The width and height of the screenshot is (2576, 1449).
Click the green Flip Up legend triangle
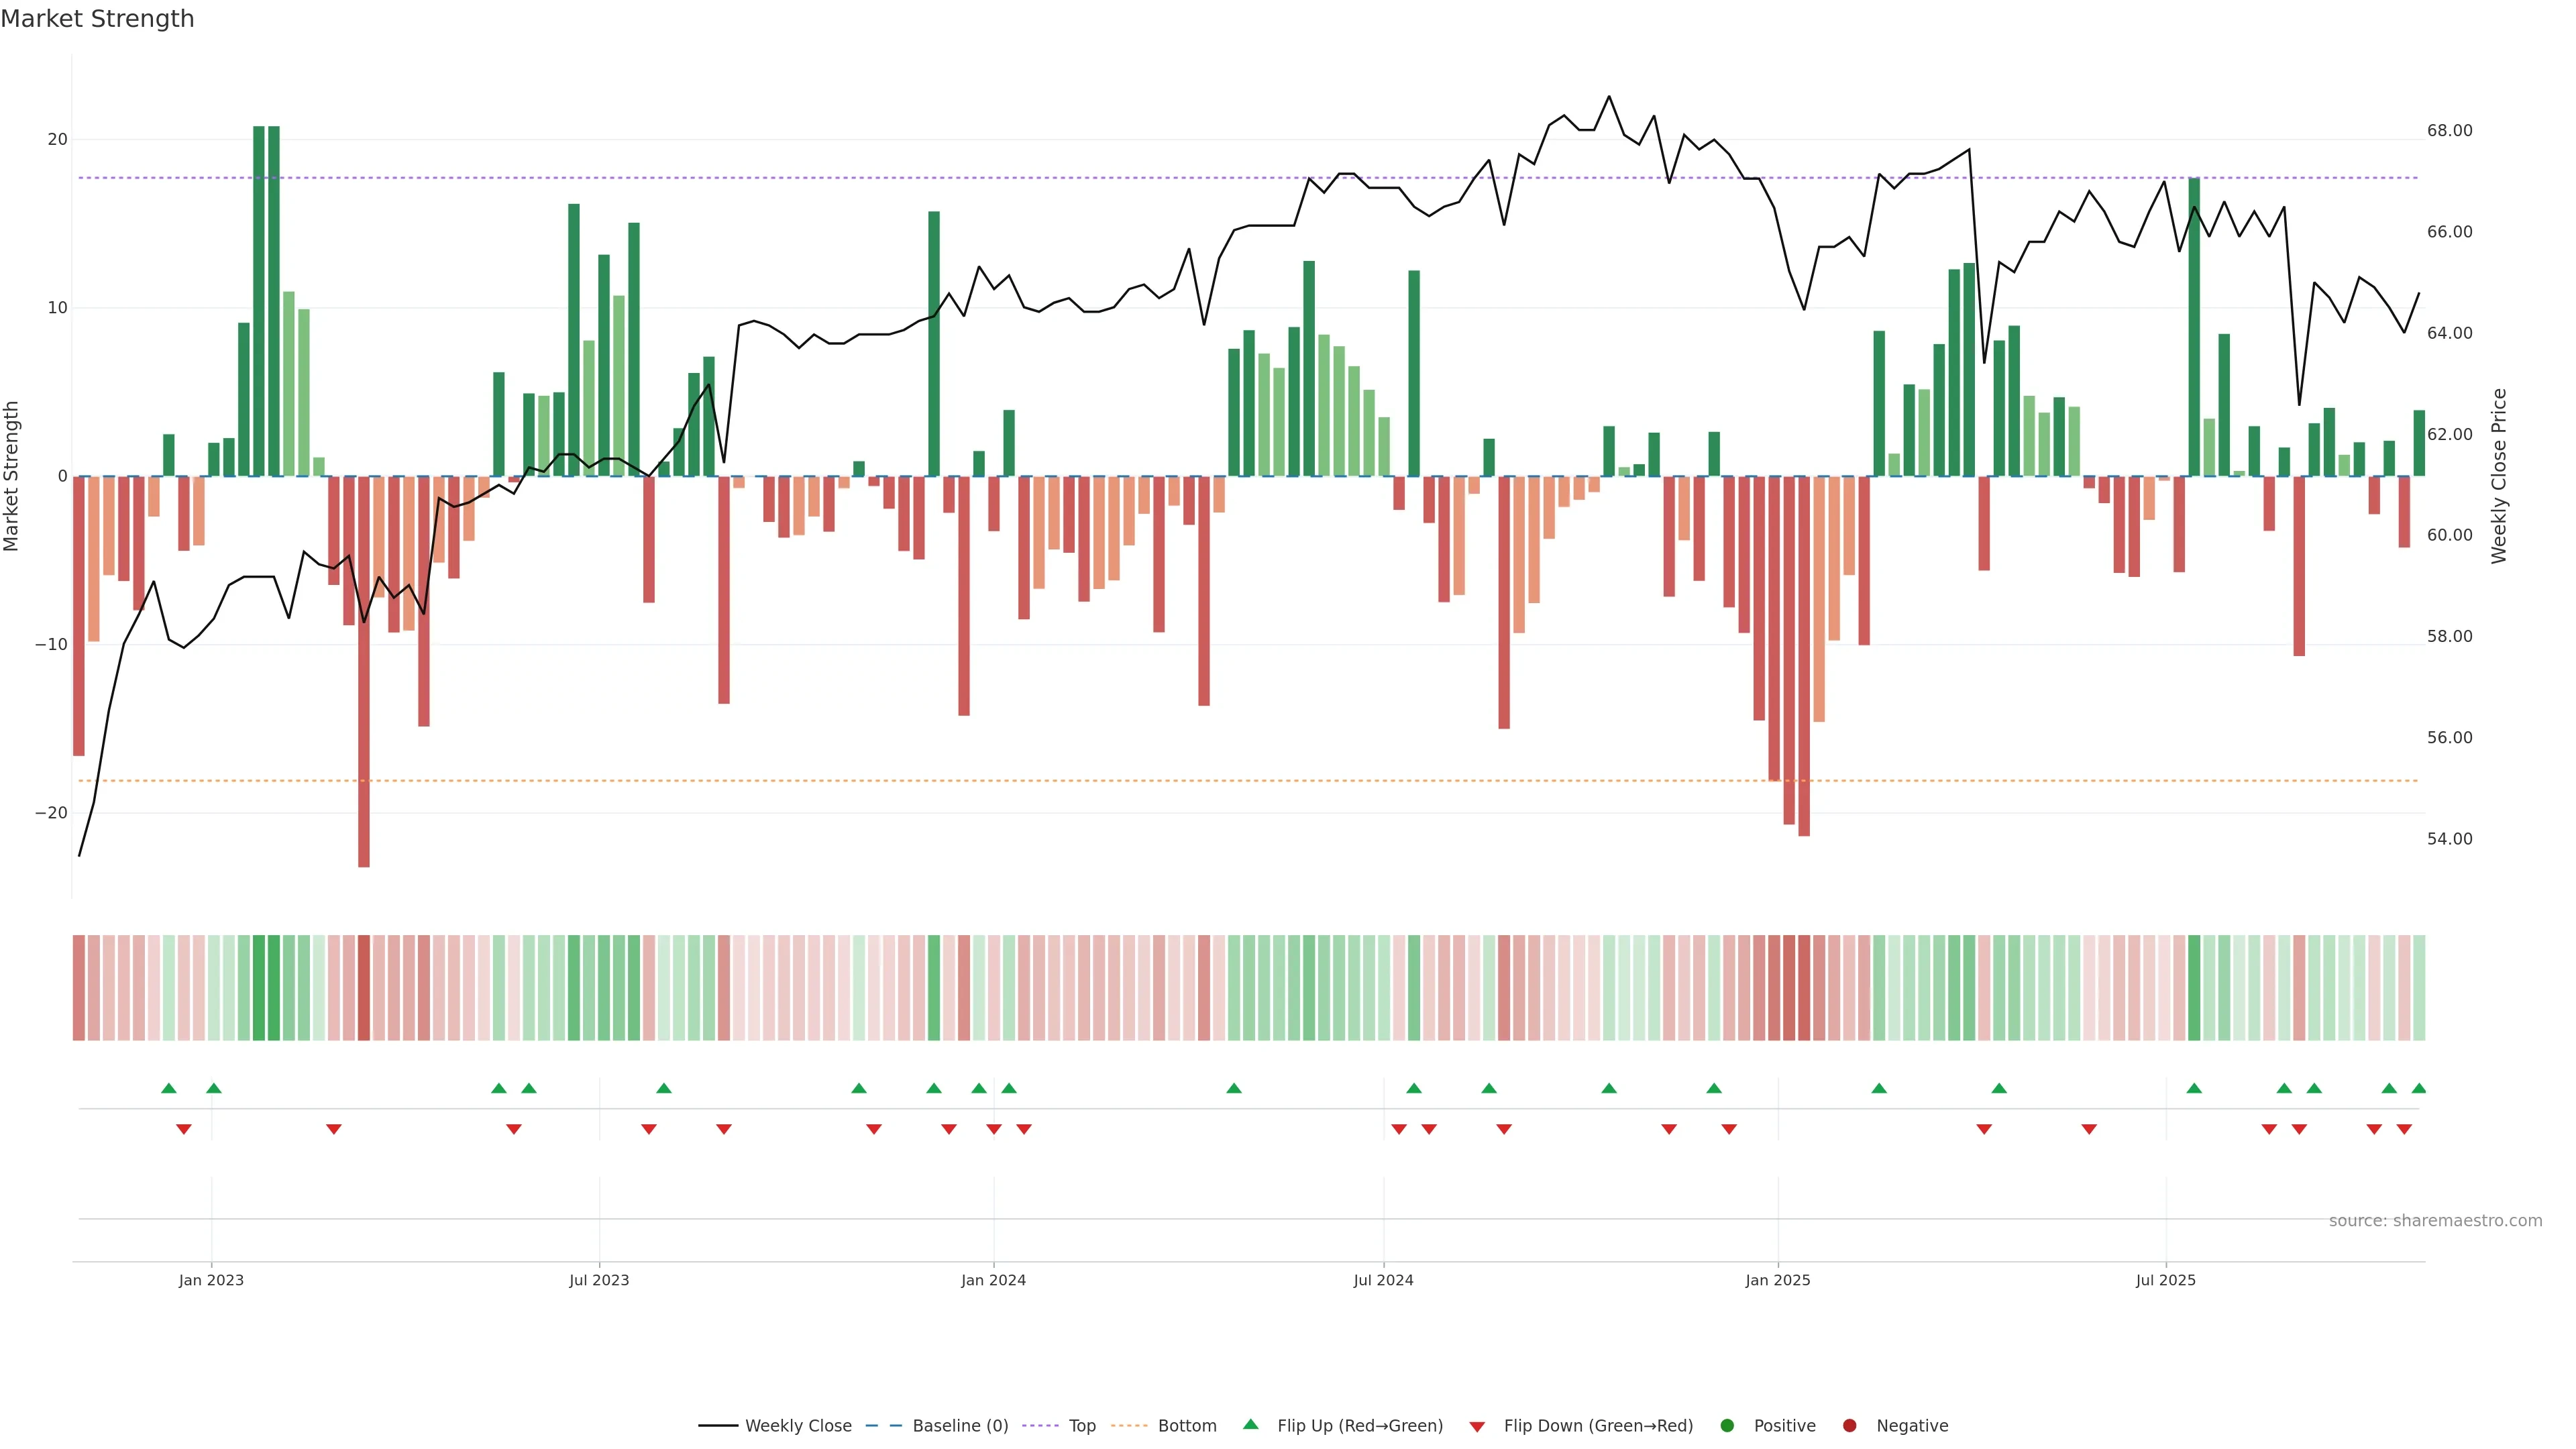pos(1250,1425)
